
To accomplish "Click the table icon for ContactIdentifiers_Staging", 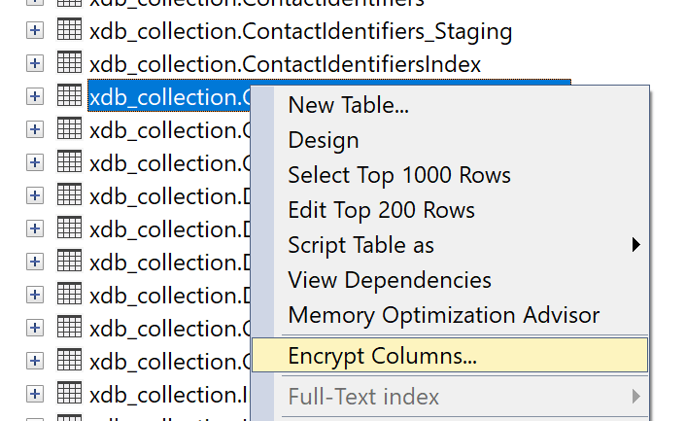I will coord(68,31).
